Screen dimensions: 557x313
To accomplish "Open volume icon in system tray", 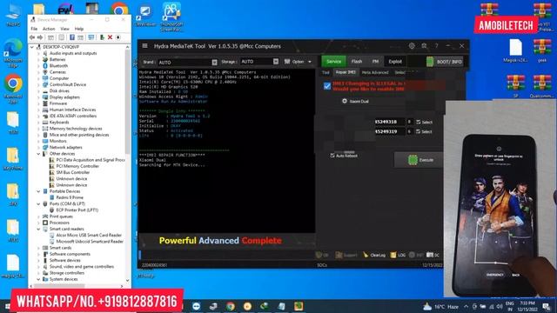I will [x=500, y=306].
